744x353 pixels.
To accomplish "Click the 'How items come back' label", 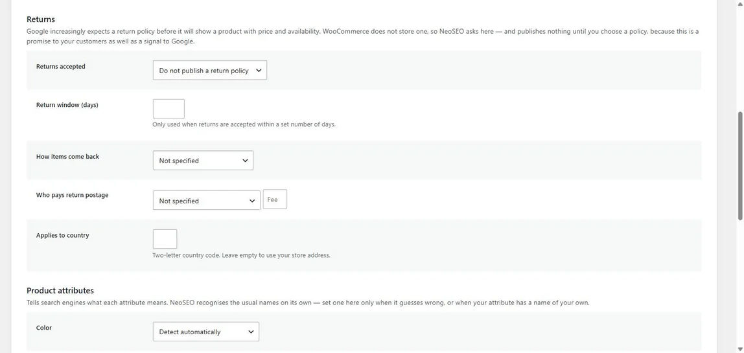I will click(68, 157).
